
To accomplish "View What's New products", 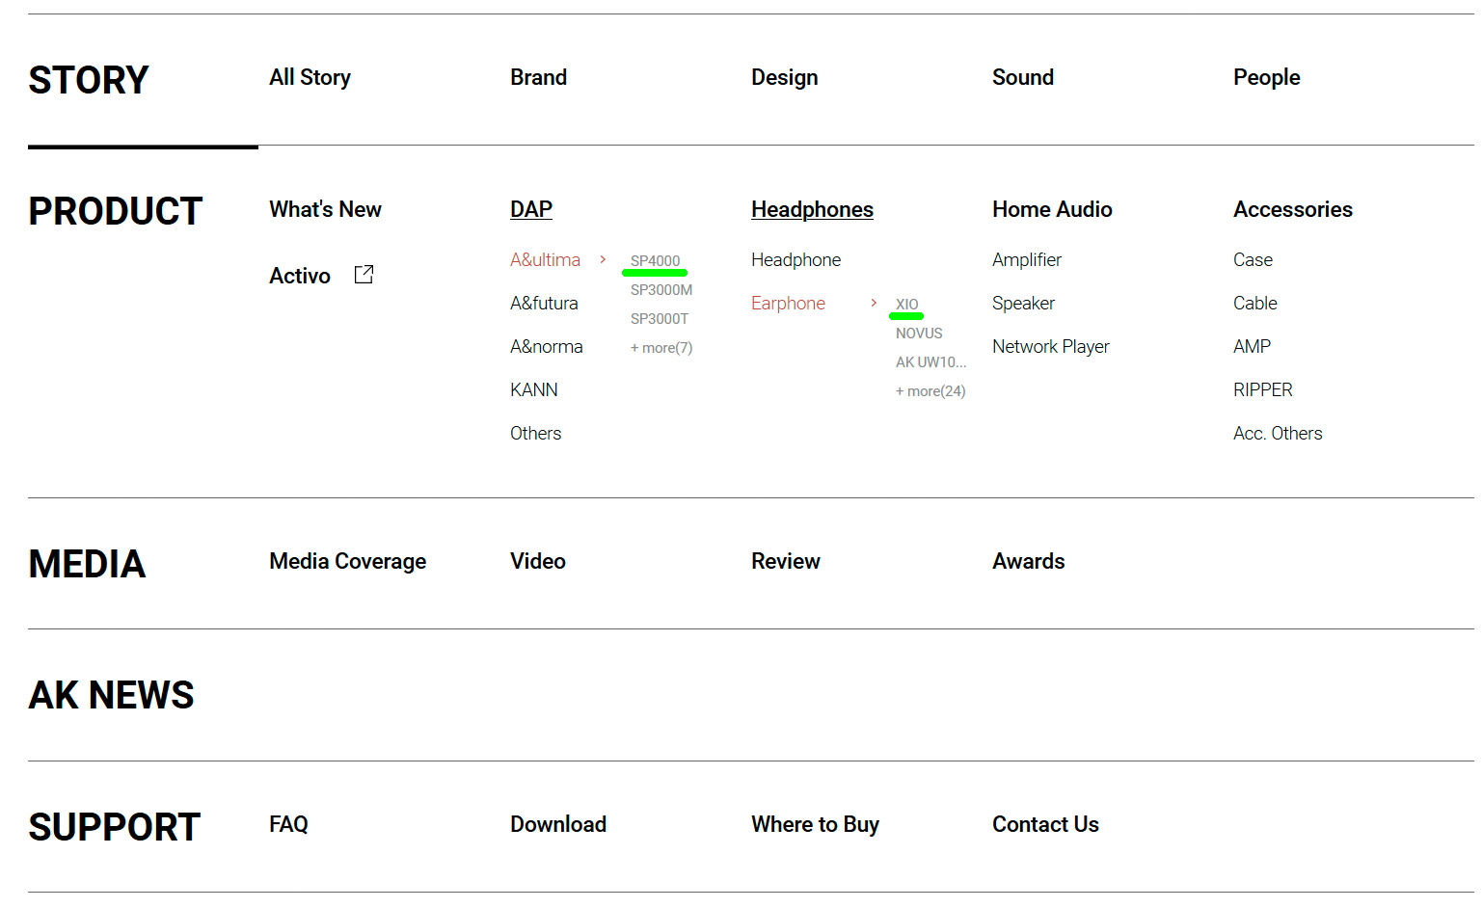I will click(x=325, y=209).
